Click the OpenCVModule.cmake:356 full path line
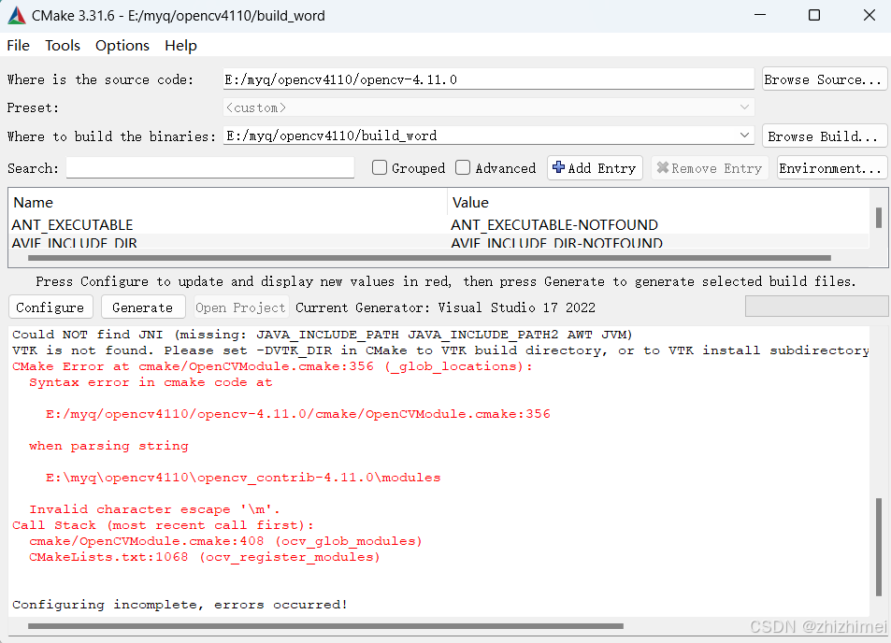 coord(297,413)
